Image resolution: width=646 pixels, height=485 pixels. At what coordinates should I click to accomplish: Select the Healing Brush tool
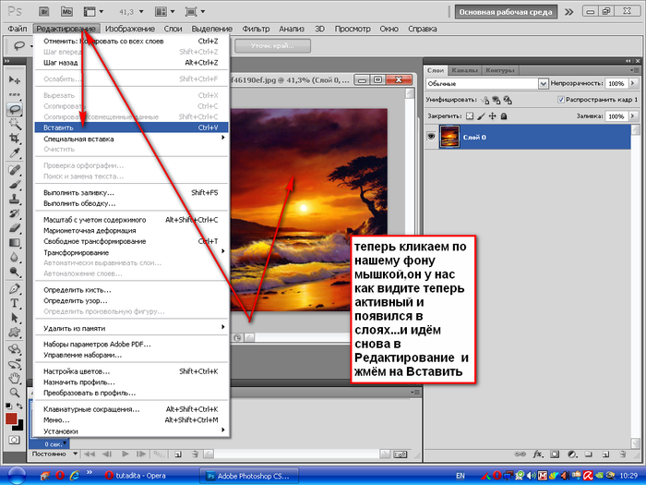[15, 170]
